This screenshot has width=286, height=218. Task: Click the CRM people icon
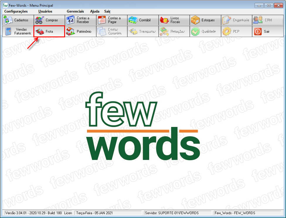tap(258, 20)
